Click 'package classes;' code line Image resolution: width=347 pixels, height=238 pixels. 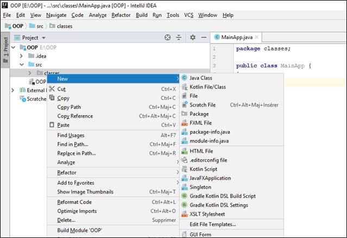pyautogui.click(x=263, y=48)
